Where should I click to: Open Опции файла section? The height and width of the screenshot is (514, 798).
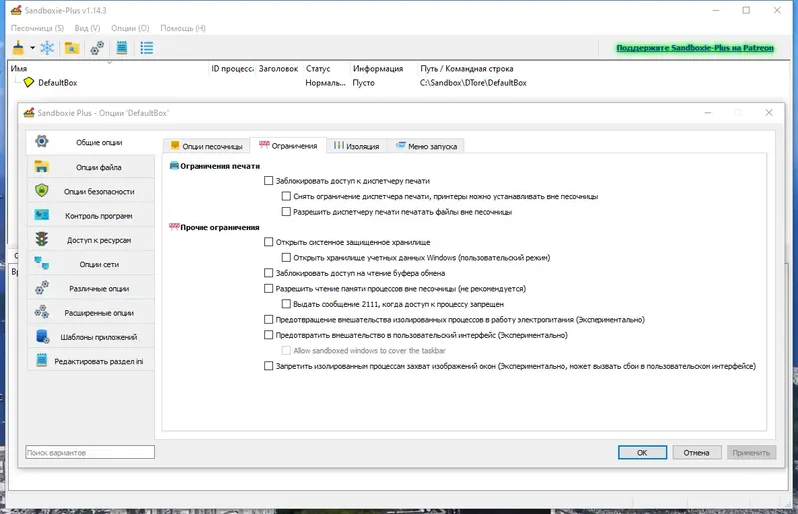pos(91,167)
